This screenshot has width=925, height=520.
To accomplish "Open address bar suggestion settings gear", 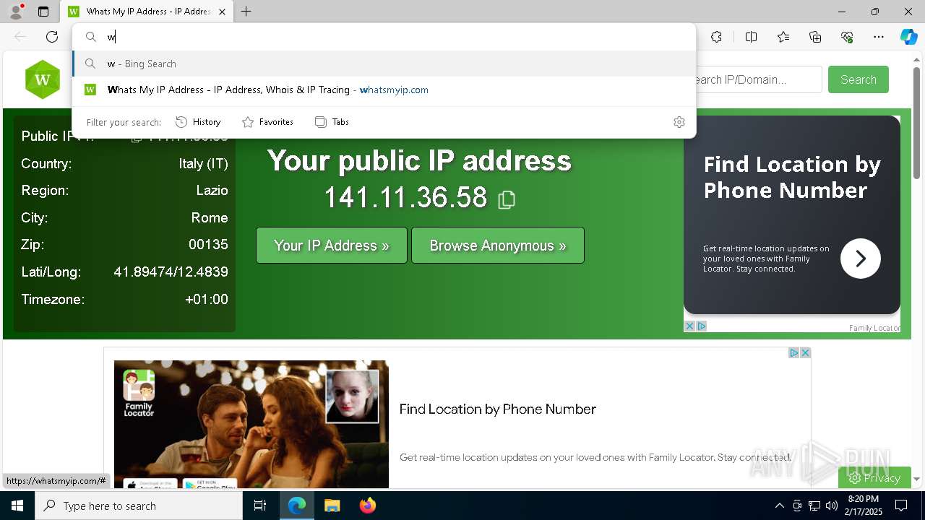I will tap(679, 122).
